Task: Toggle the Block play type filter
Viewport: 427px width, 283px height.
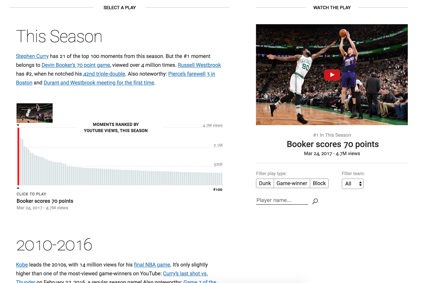Action: tap(319, 183)
